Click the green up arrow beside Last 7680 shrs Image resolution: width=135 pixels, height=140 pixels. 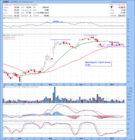point(38,13)
